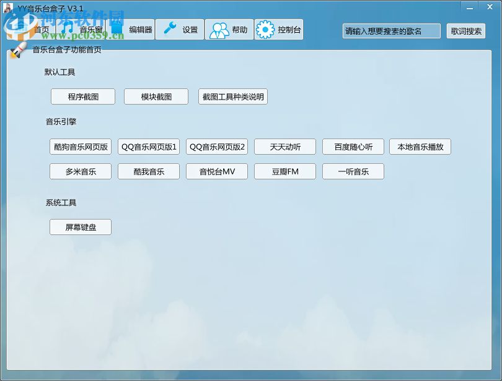Open 酷狗音乐网页版 music engine
The width and height of the screenshot is (502, 381).
(80, 147)
